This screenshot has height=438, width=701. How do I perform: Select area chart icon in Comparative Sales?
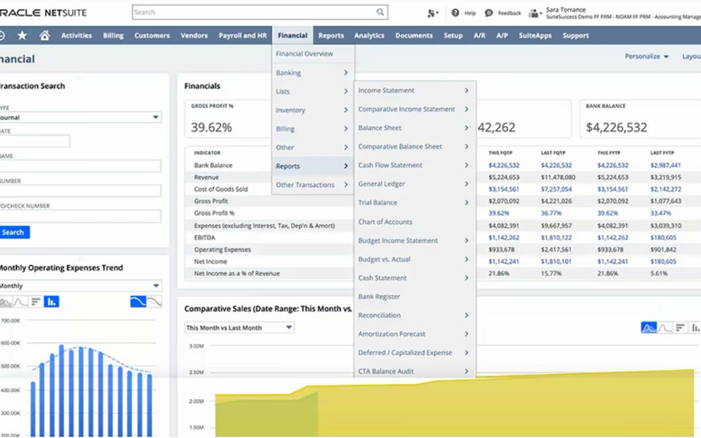648,328
